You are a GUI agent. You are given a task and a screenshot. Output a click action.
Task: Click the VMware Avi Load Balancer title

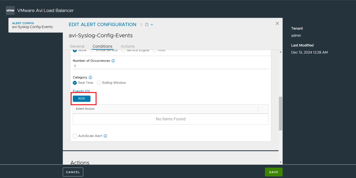45,10
